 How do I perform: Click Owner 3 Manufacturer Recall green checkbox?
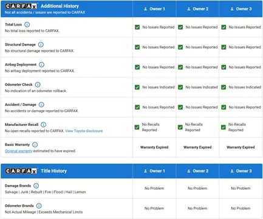(224, 127)
